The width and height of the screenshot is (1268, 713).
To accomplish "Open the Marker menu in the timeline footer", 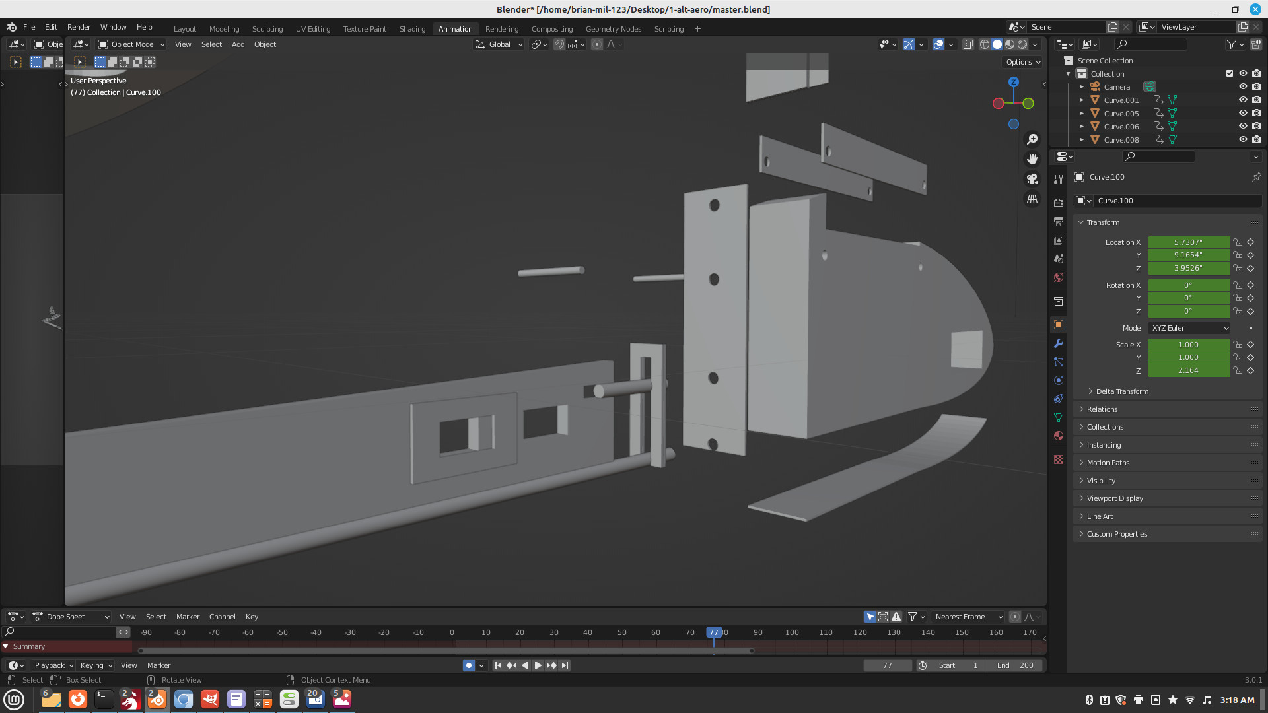I will click(x=158, y=665).
